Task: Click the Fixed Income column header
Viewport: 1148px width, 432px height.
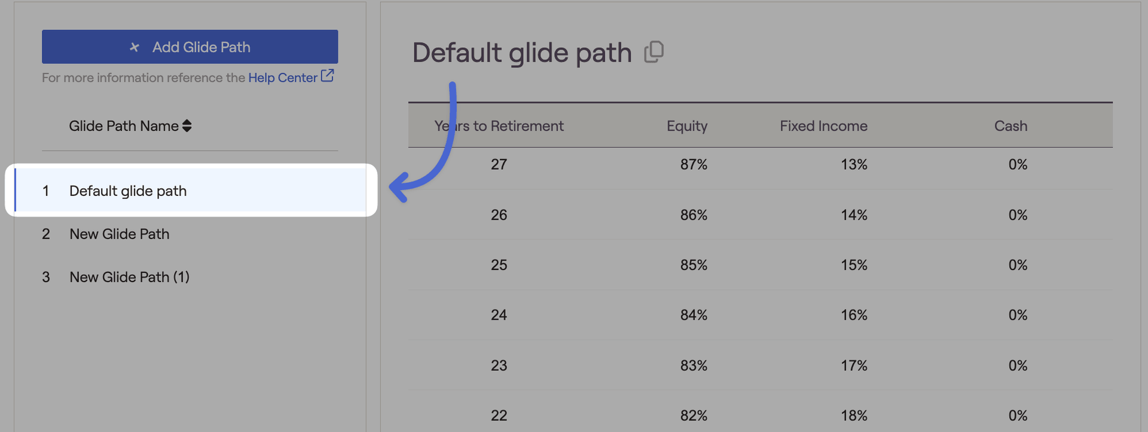Action: 823,125
